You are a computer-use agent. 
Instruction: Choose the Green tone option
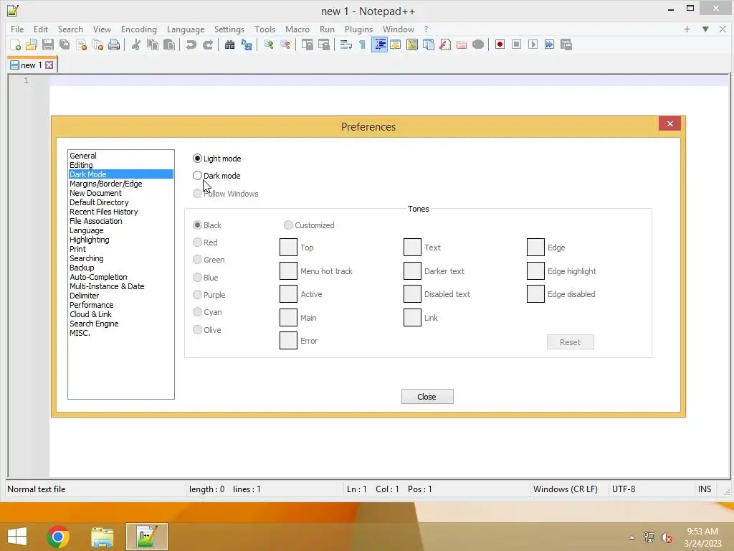198,260
